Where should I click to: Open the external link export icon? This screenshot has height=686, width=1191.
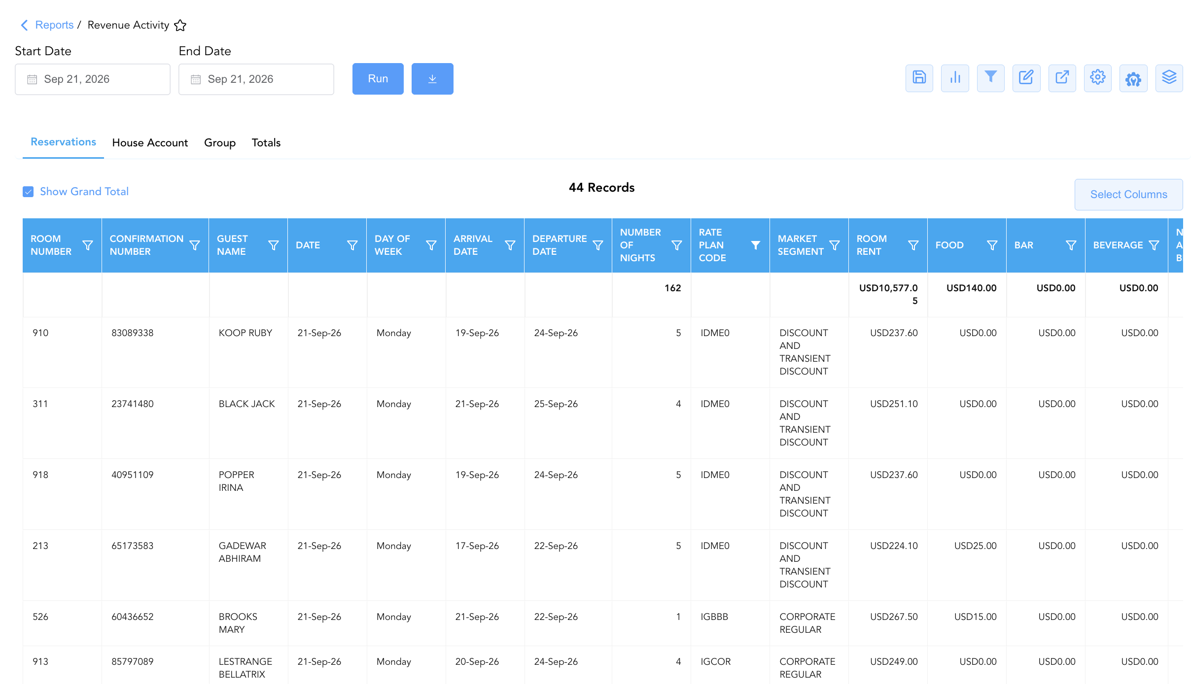[1062, 78]
